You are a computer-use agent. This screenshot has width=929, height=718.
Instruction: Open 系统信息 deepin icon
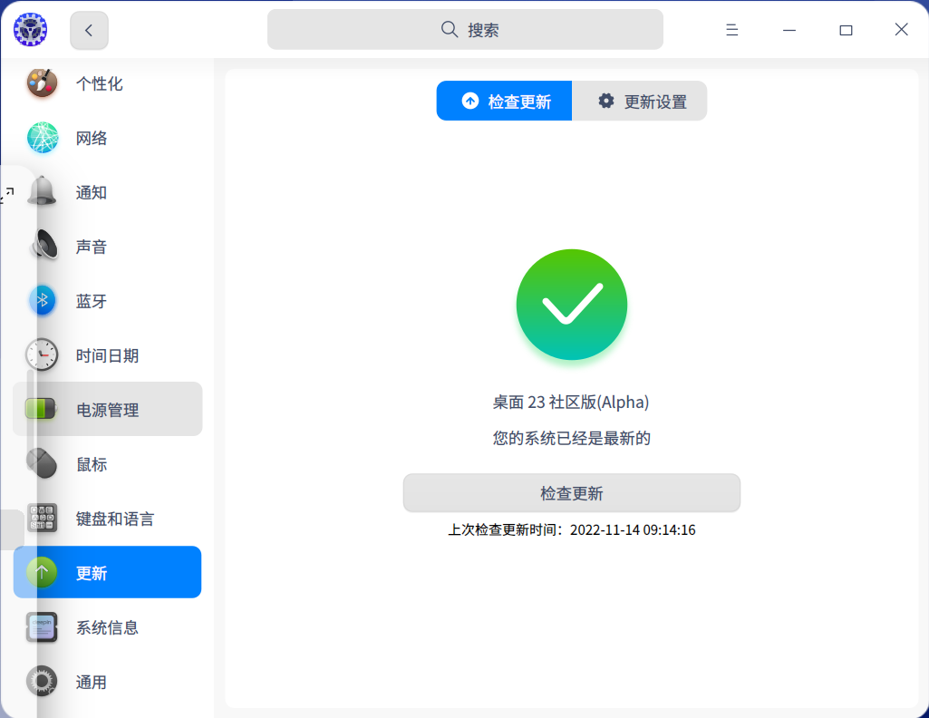tap(42, 626)
